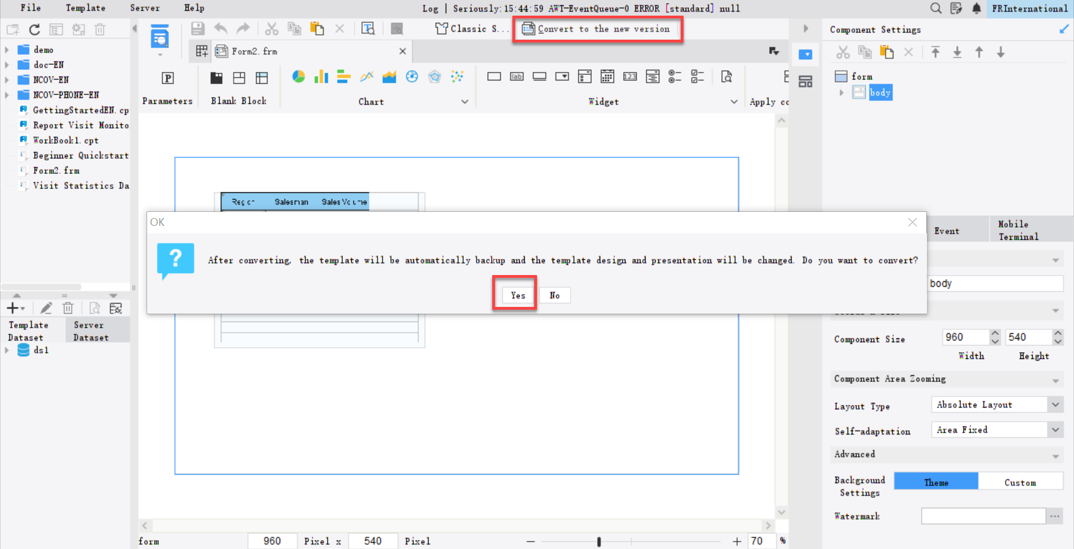Click the Watermark input field
This screenshot has width=1074, height=549.
click(983, 516)
